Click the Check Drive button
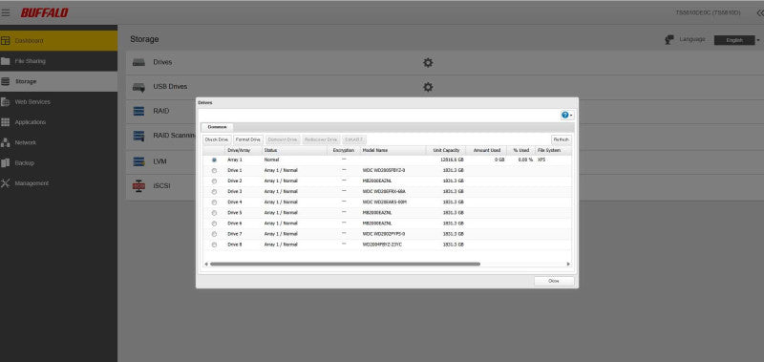Image resolution: width=764 pixels, height=362 pixels. 217,139
